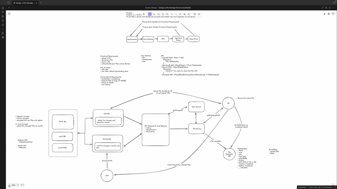Open command palette ribbon icon
Image resolution: width=337 pixels, height=189 pixels.
tap(3, 29)
